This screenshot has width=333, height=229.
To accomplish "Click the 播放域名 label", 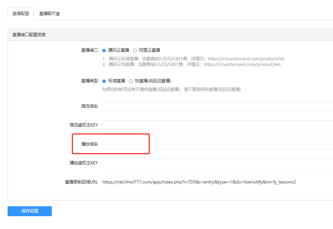I will tap(89, 144).
